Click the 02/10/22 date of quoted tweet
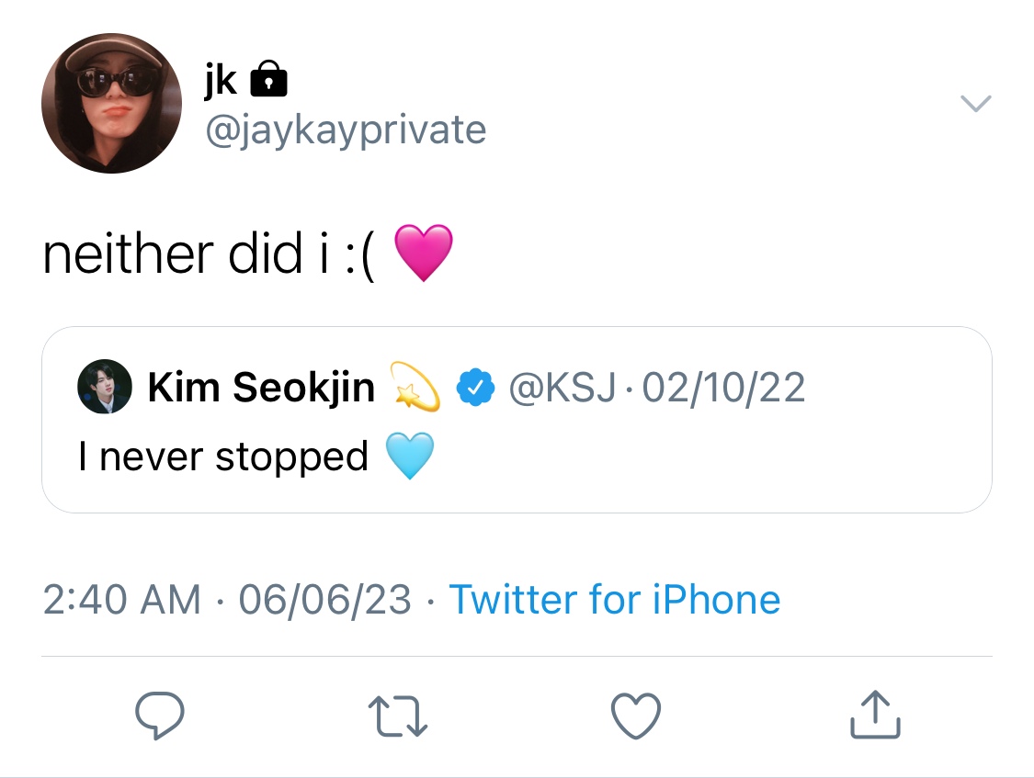 [723, 388]
